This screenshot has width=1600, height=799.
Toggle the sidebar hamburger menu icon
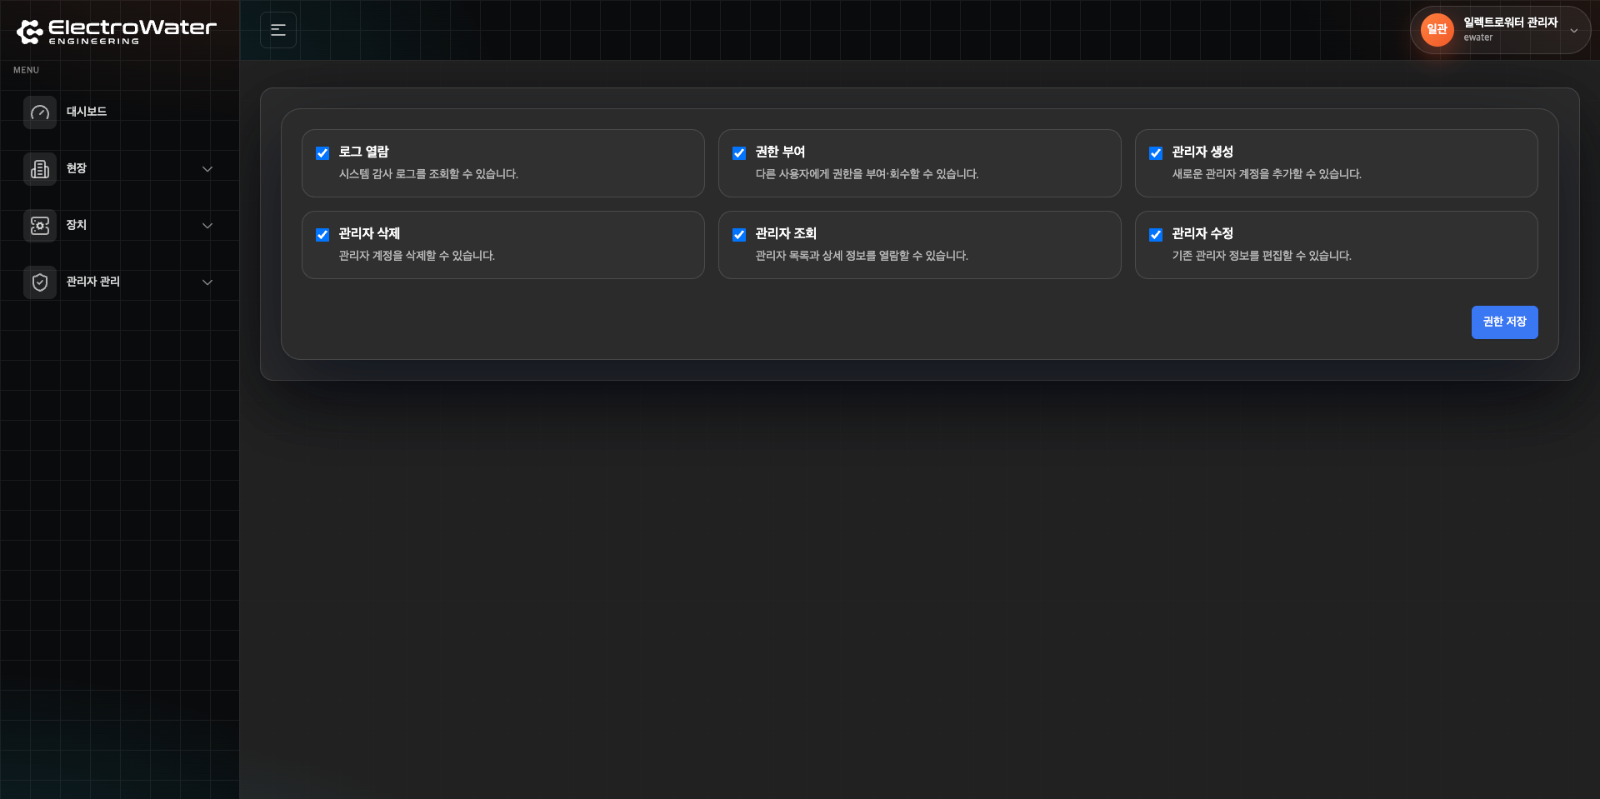[x=278, y=30]
